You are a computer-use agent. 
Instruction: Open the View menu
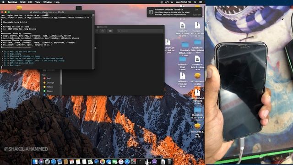pos(38,2)
